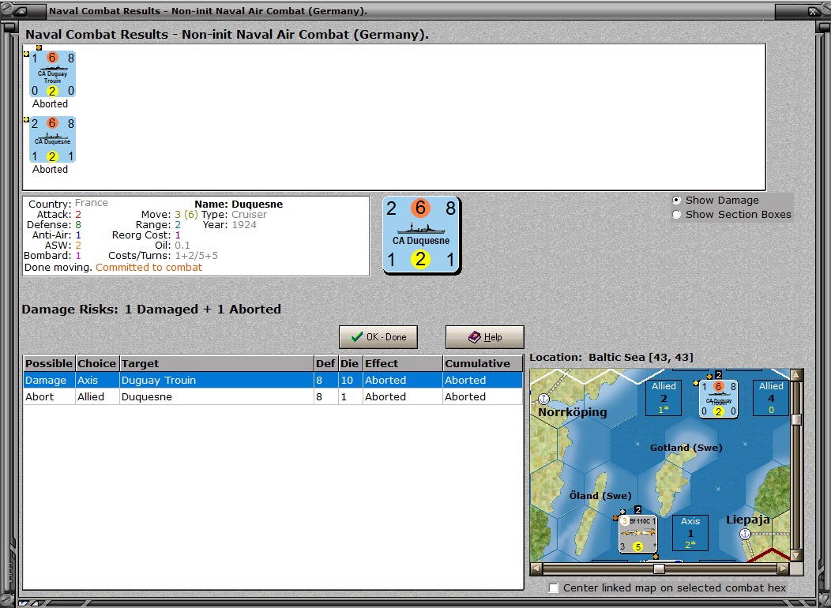
Task: Select the Show Section Boxes radio button
Action: click(x=676, y=215)
